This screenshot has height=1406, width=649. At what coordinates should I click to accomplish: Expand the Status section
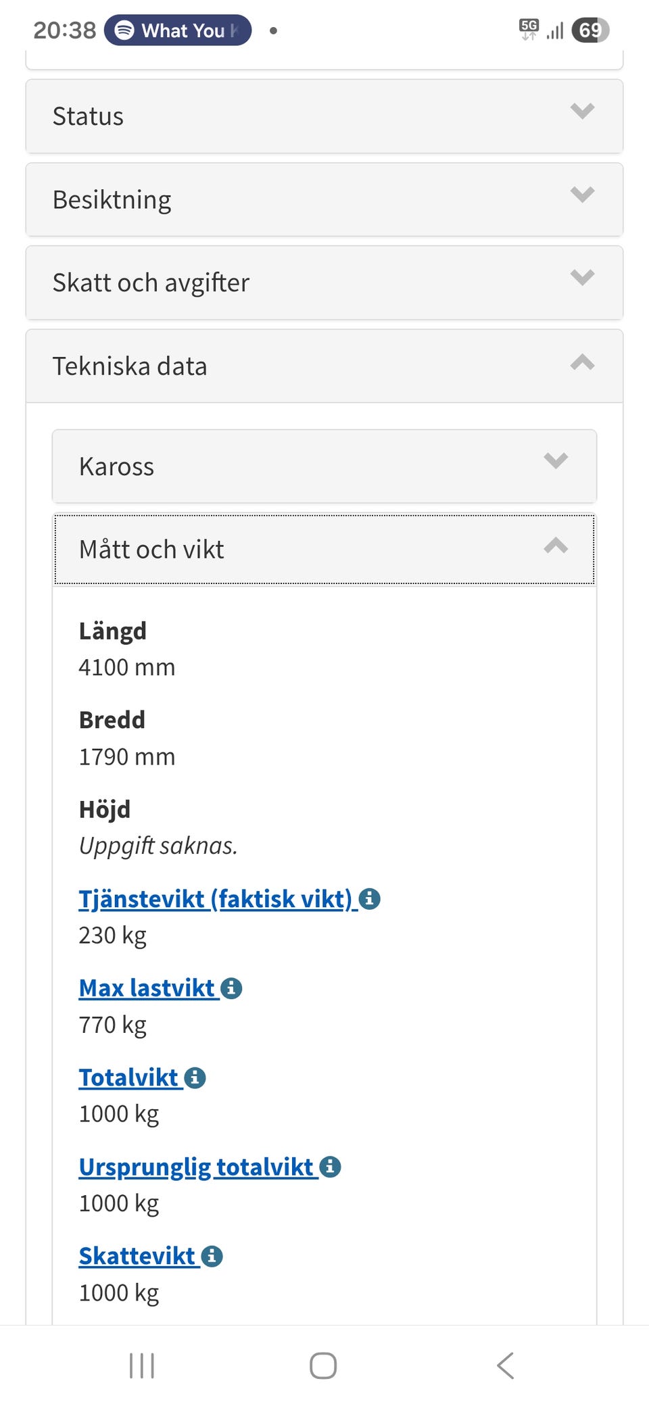click(324, 116)
